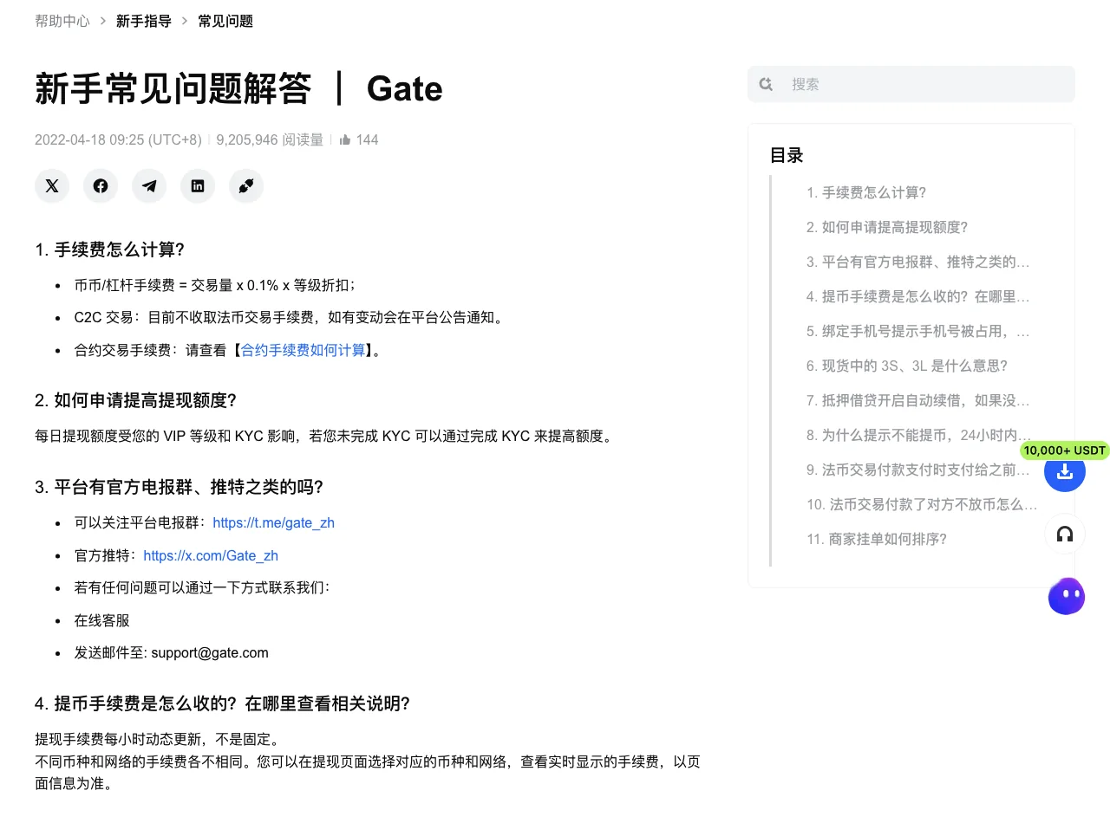Jump to 6. 现货中的 3S、3L 是什么意思?
This screenshot has width=1110, height=823.
[907, 366]
